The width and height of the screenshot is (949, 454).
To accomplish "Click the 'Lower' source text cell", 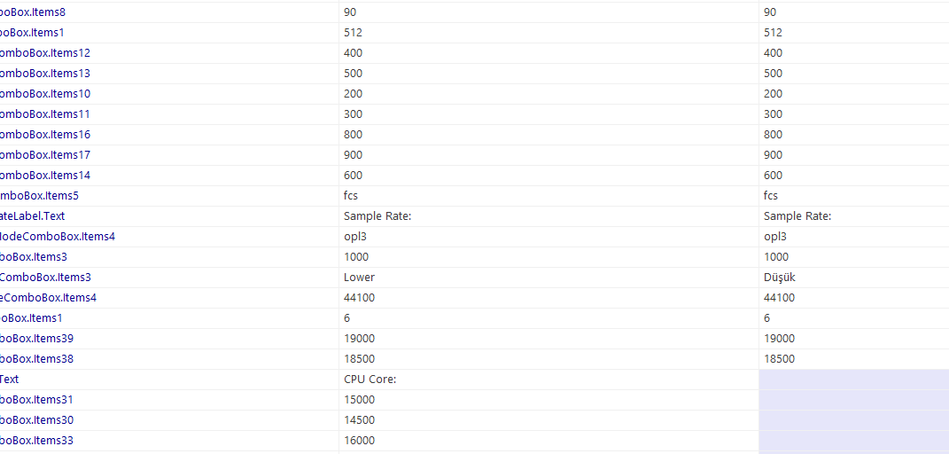I will point(548,278).
